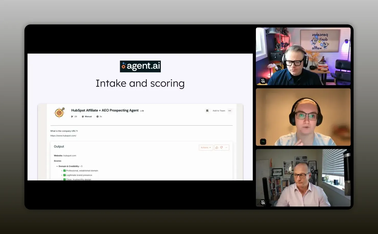Click the thumbs-down icon in the Output panel
378x234 pixels.
coord(221,148)
